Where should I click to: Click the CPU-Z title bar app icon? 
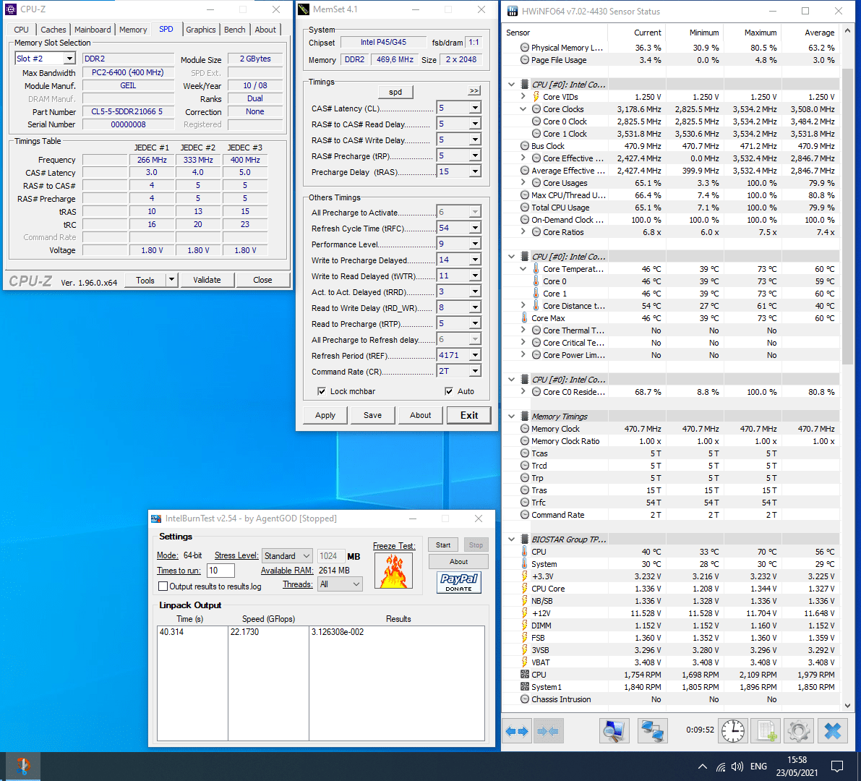(x=11, y=9)
